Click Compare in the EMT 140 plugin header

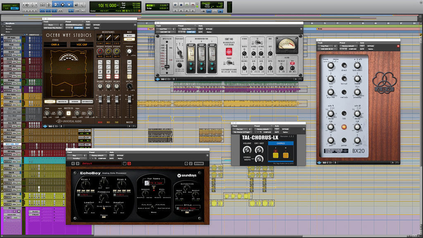pos(191,32)
